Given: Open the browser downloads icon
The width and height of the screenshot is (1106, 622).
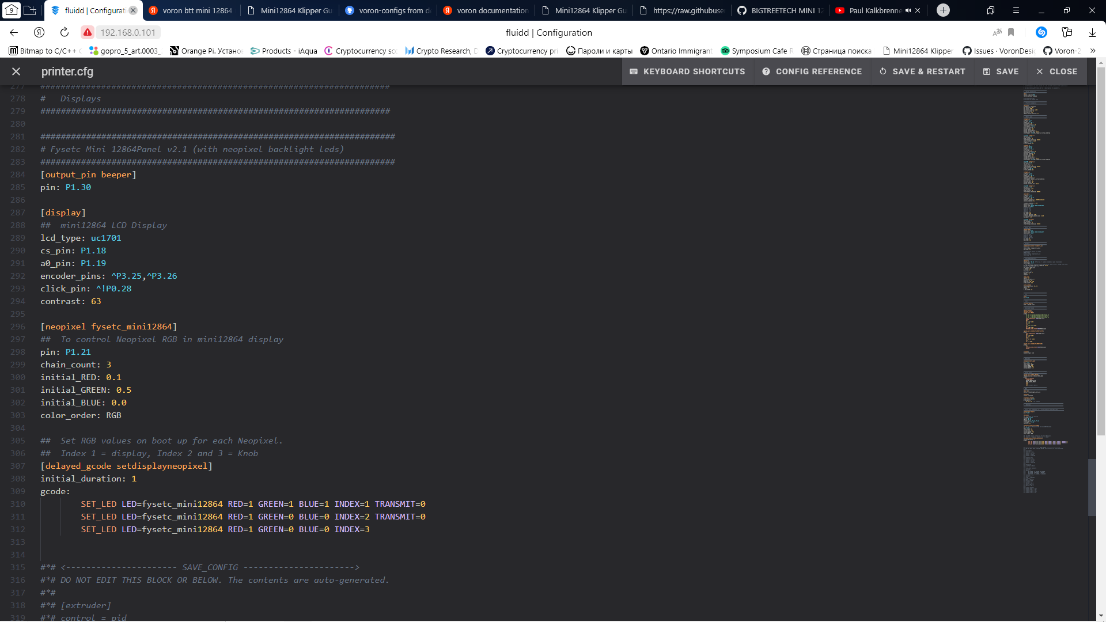Looking at the screenshot, I should (x=1092, y=32).
